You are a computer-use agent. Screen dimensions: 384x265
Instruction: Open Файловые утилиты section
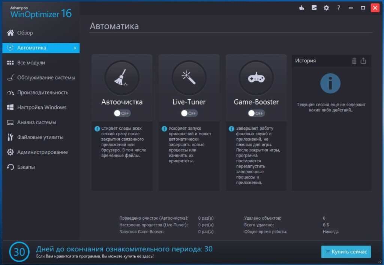pos(41,137)
